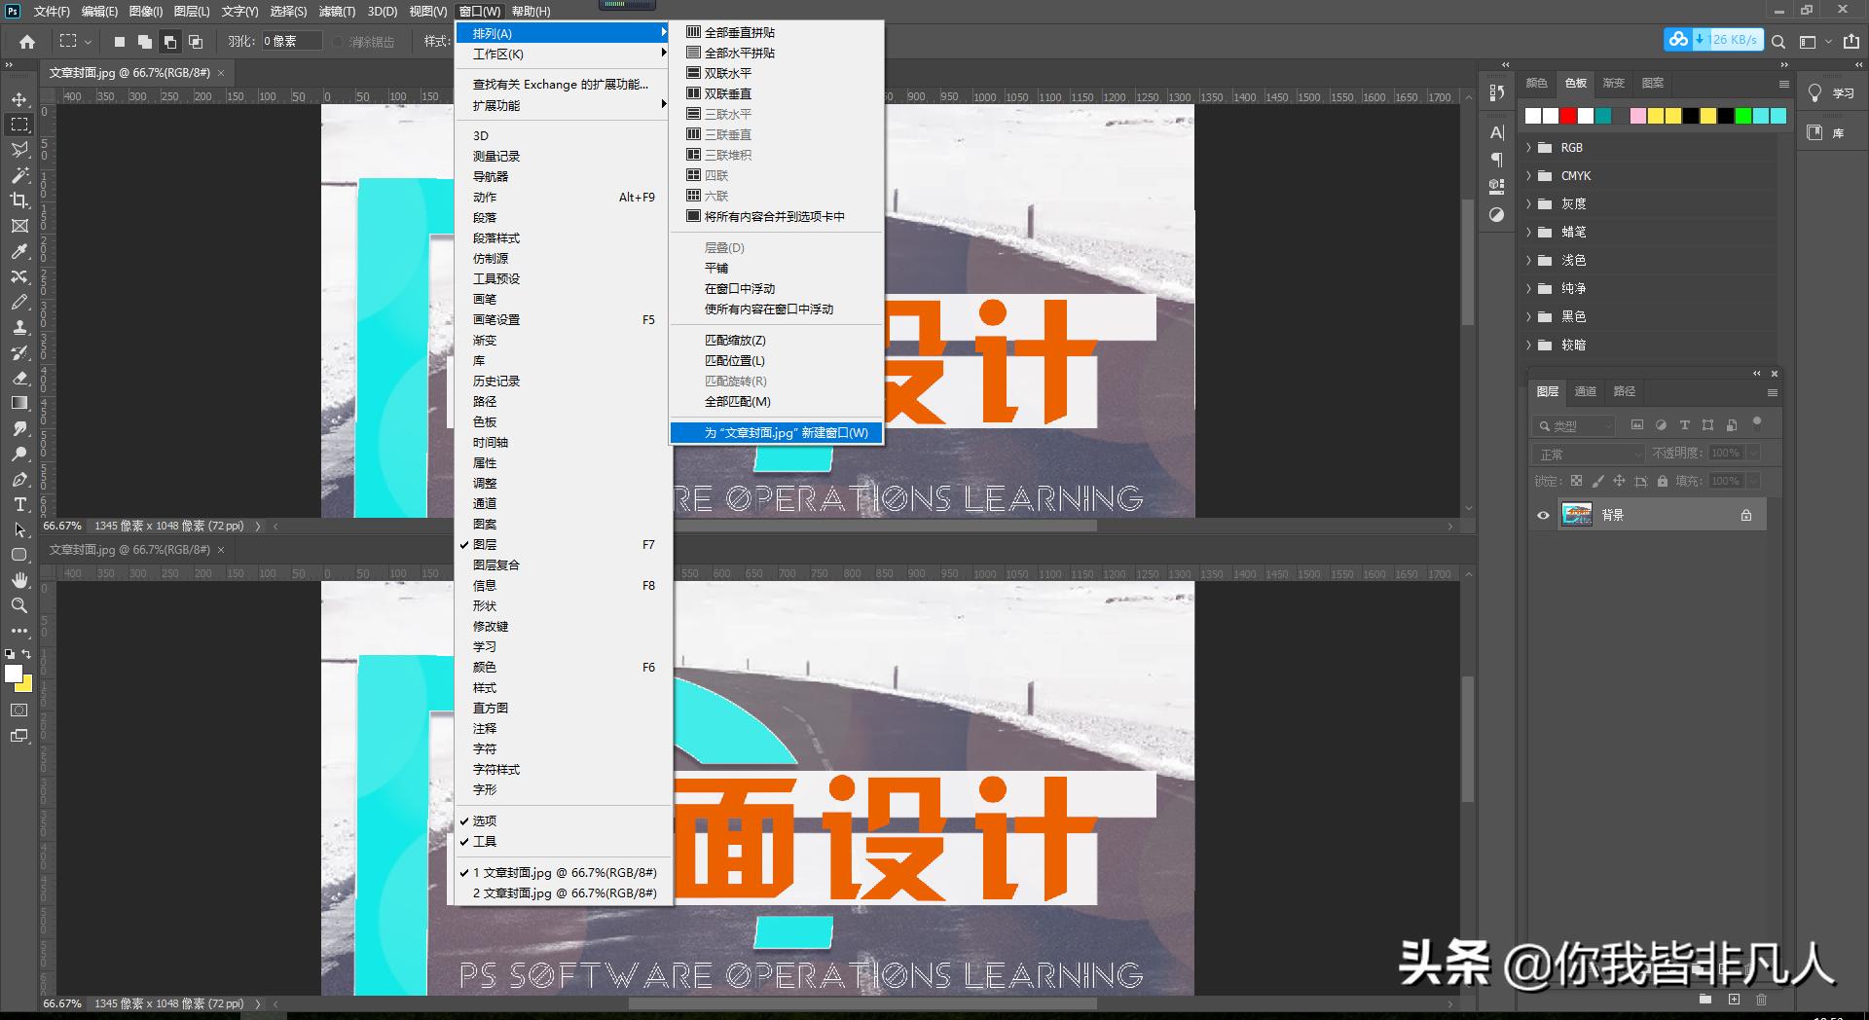Select the Hand tool
Viewport: 1869px width, 1020px height.
pyautogui.click(x=19, y=580)
